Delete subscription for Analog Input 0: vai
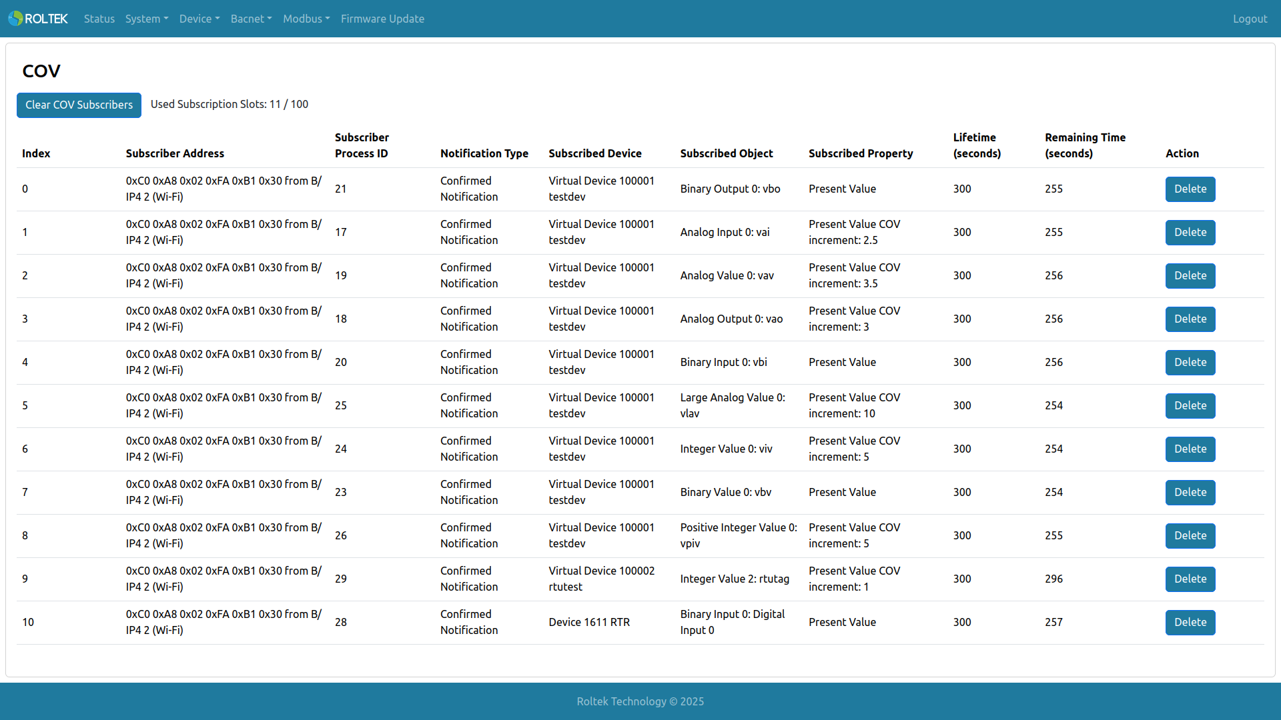This screenshot has height=720, width=1281. pos(1190,232)
